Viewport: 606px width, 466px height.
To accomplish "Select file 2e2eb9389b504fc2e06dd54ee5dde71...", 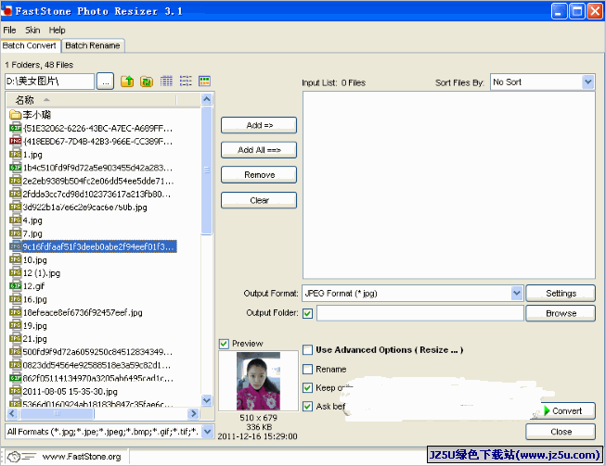I will pos(97,181).
